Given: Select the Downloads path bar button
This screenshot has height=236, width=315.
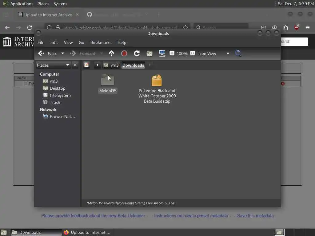Looking at the screenshot, I should click(133, 65).
